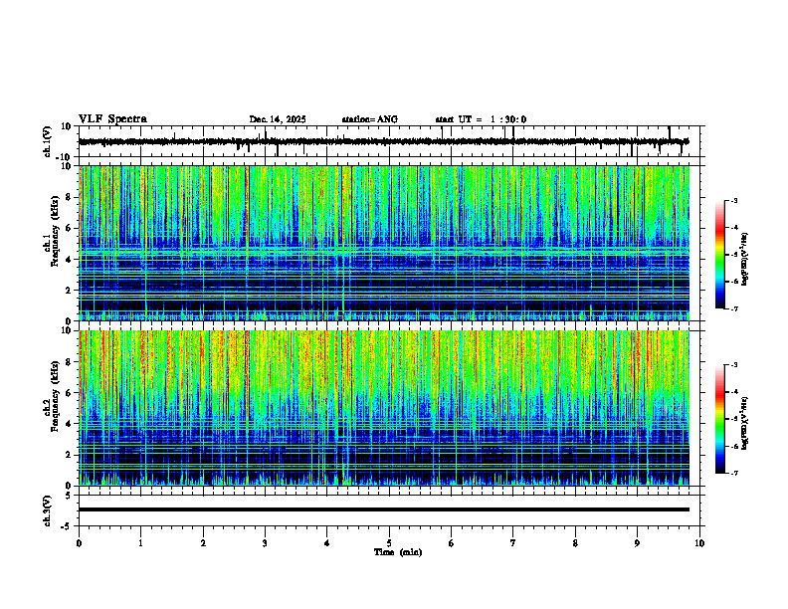The image size is (788, 609).
Task: Click the 'ch.3(V)' axis label
Action: pos(47,510)
